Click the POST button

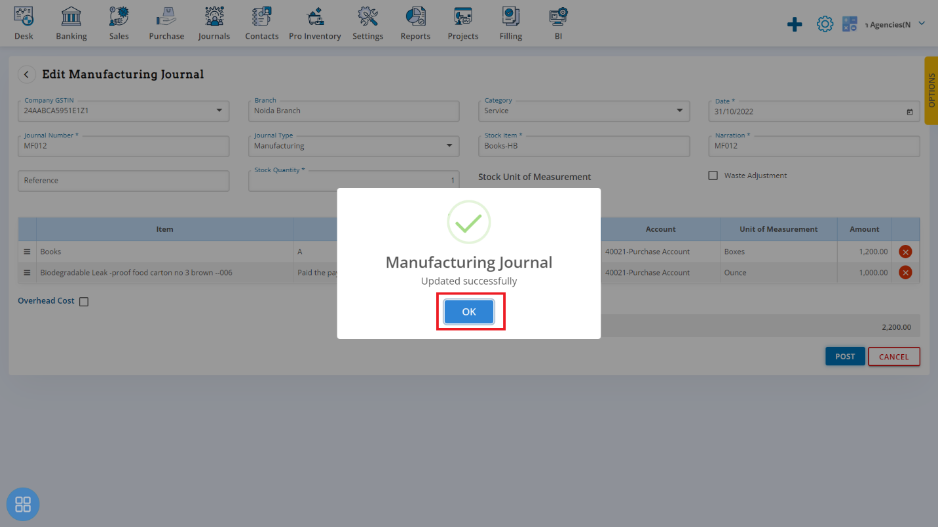(x=845, y=357)
